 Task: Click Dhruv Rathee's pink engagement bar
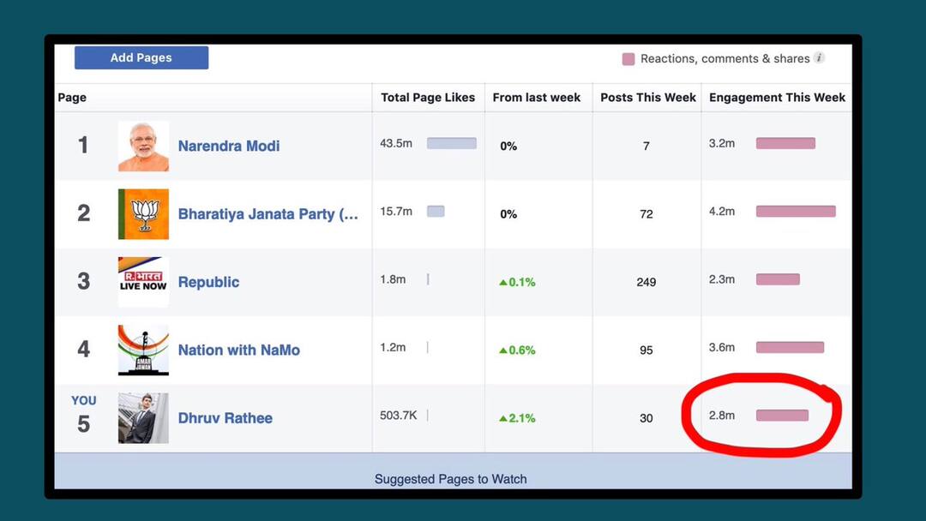point(782,416)
